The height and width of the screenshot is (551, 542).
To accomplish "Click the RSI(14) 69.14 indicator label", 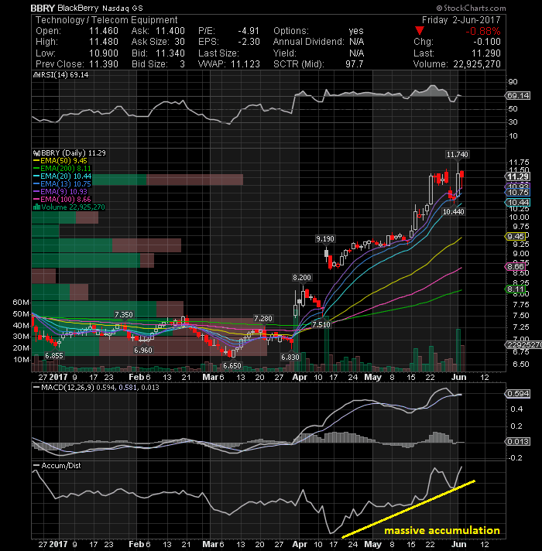I will tap(63, 75).
